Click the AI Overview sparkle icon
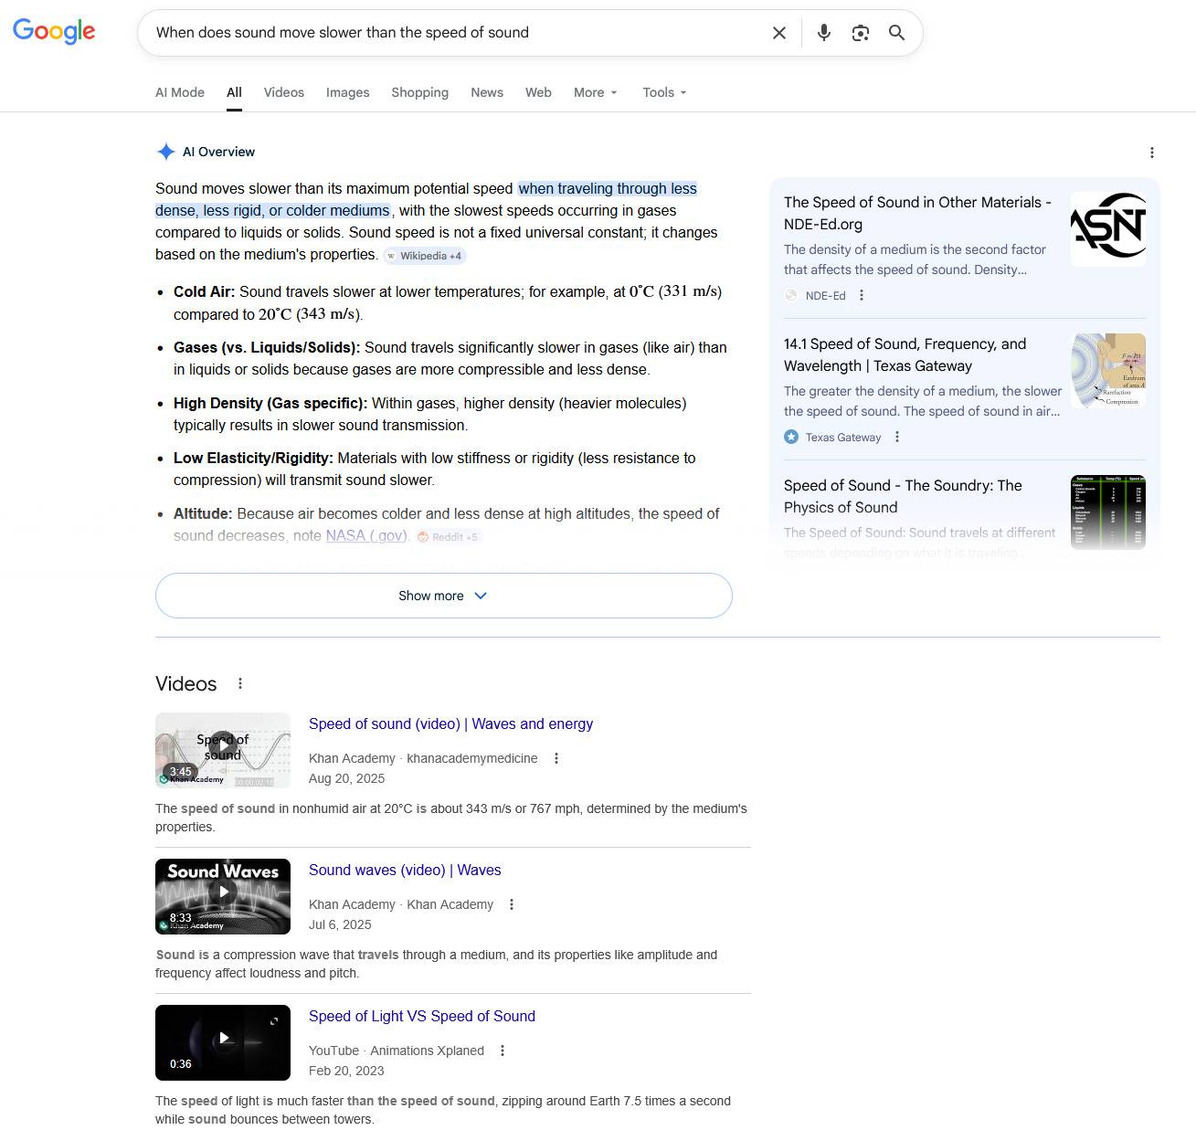 click(165, 152)
